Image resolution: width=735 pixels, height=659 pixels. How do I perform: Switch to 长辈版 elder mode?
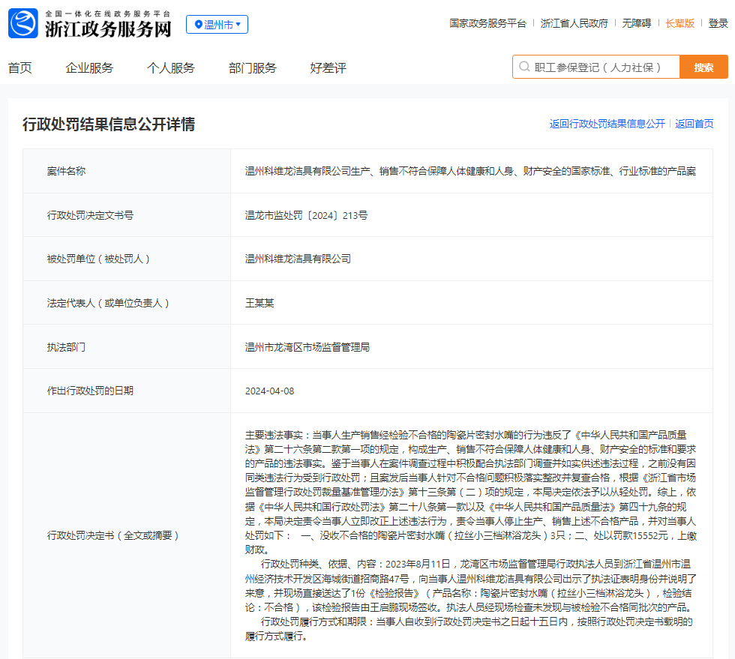click(x=679, y=23)
